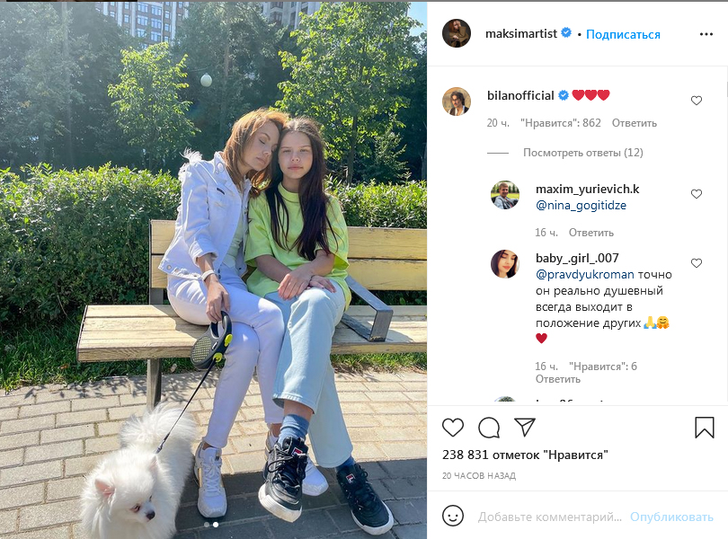Open the emoji picker smiley icon
Image resolution: width=728 pixels, height=539 pixels.
453,516
